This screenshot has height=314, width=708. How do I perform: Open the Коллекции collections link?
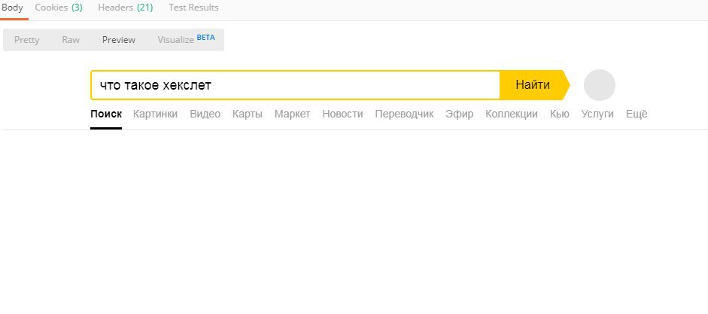click(x=512, y=114)
